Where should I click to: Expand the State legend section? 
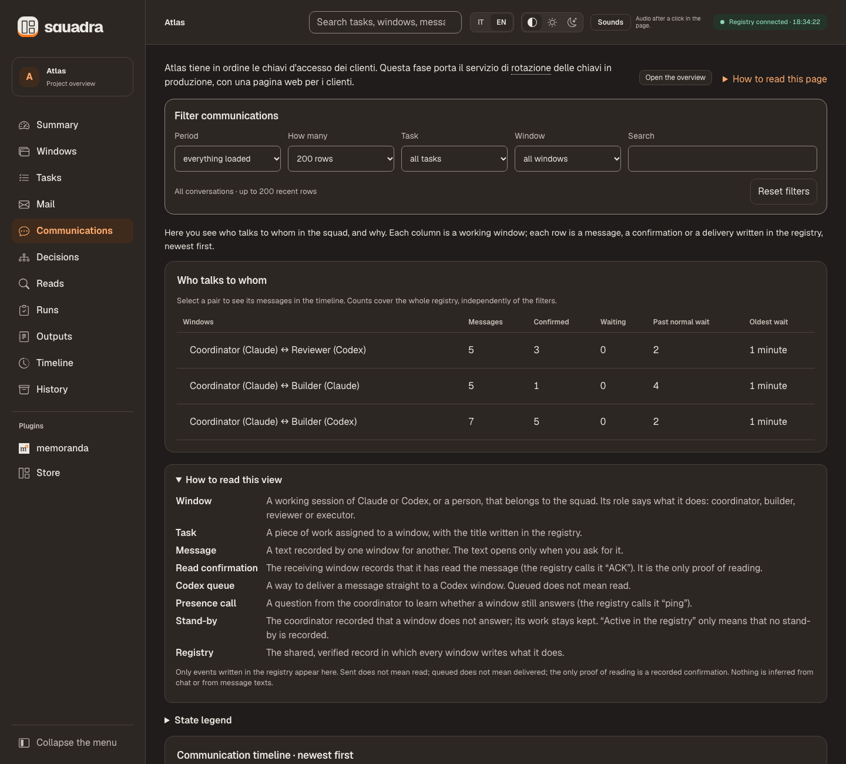[x=198, y=721]
